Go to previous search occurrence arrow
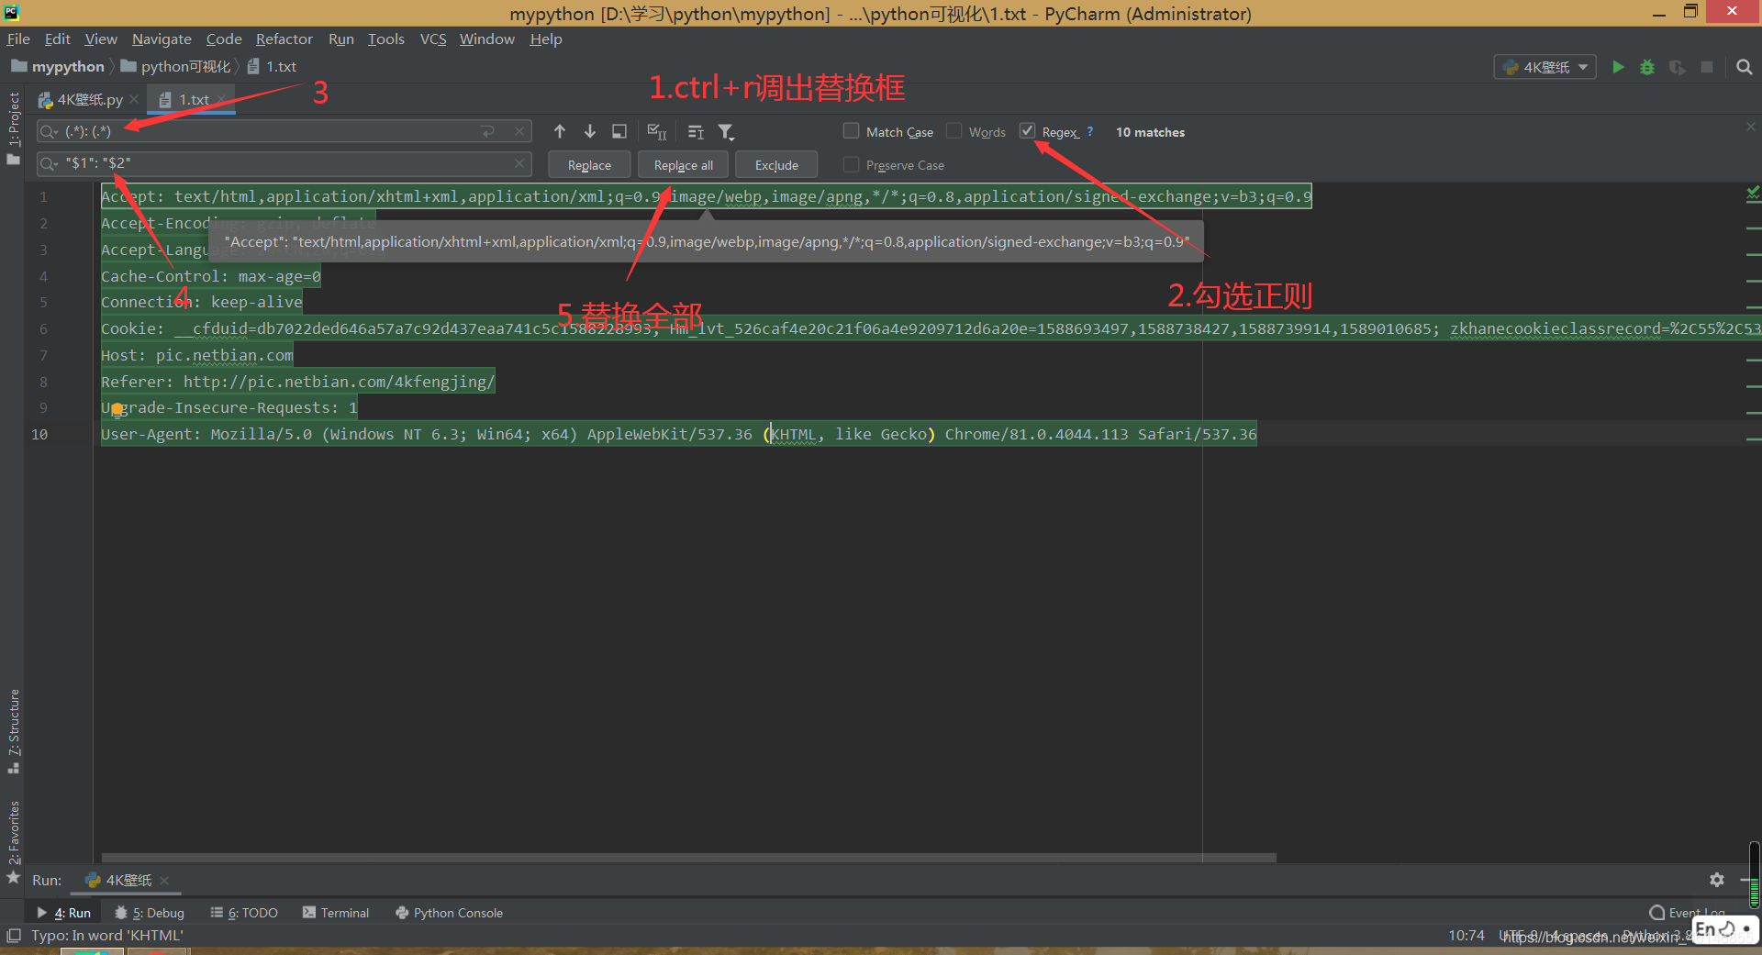The height and width of the screenshot is (955, 1762). pos(560,132)
